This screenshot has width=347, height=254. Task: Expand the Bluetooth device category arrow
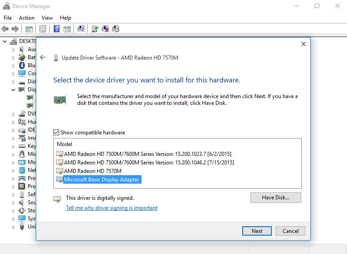[13, 65]
